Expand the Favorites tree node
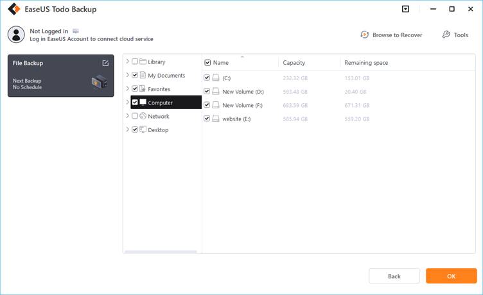The image size is (483, 295). point(127,88)
